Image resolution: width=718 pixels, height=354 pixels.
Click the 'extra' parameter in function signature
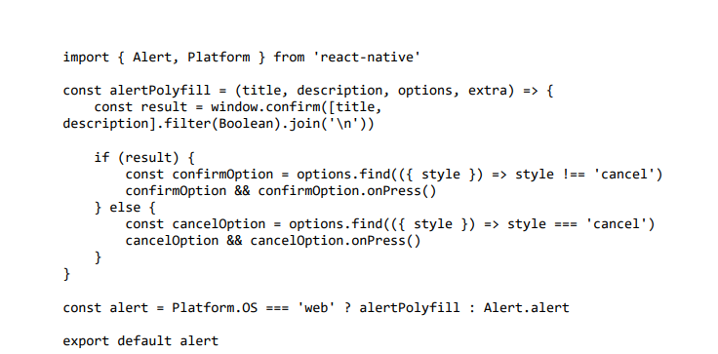coord(488,91)
